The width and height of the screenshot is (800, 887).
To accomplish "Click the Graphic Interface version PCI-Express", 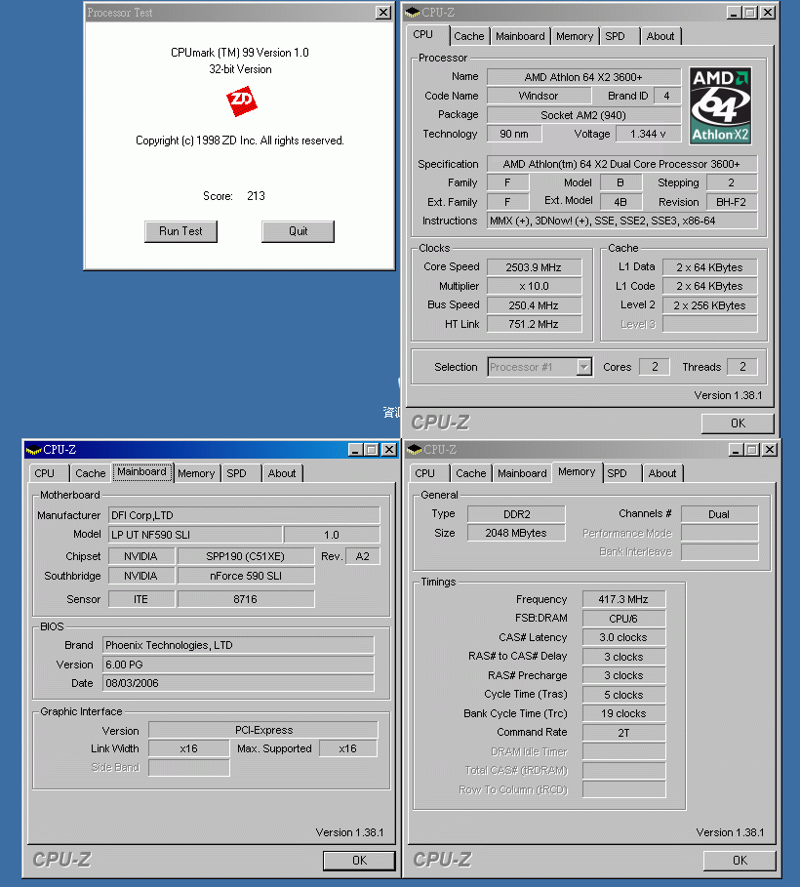I will [263, 730].
